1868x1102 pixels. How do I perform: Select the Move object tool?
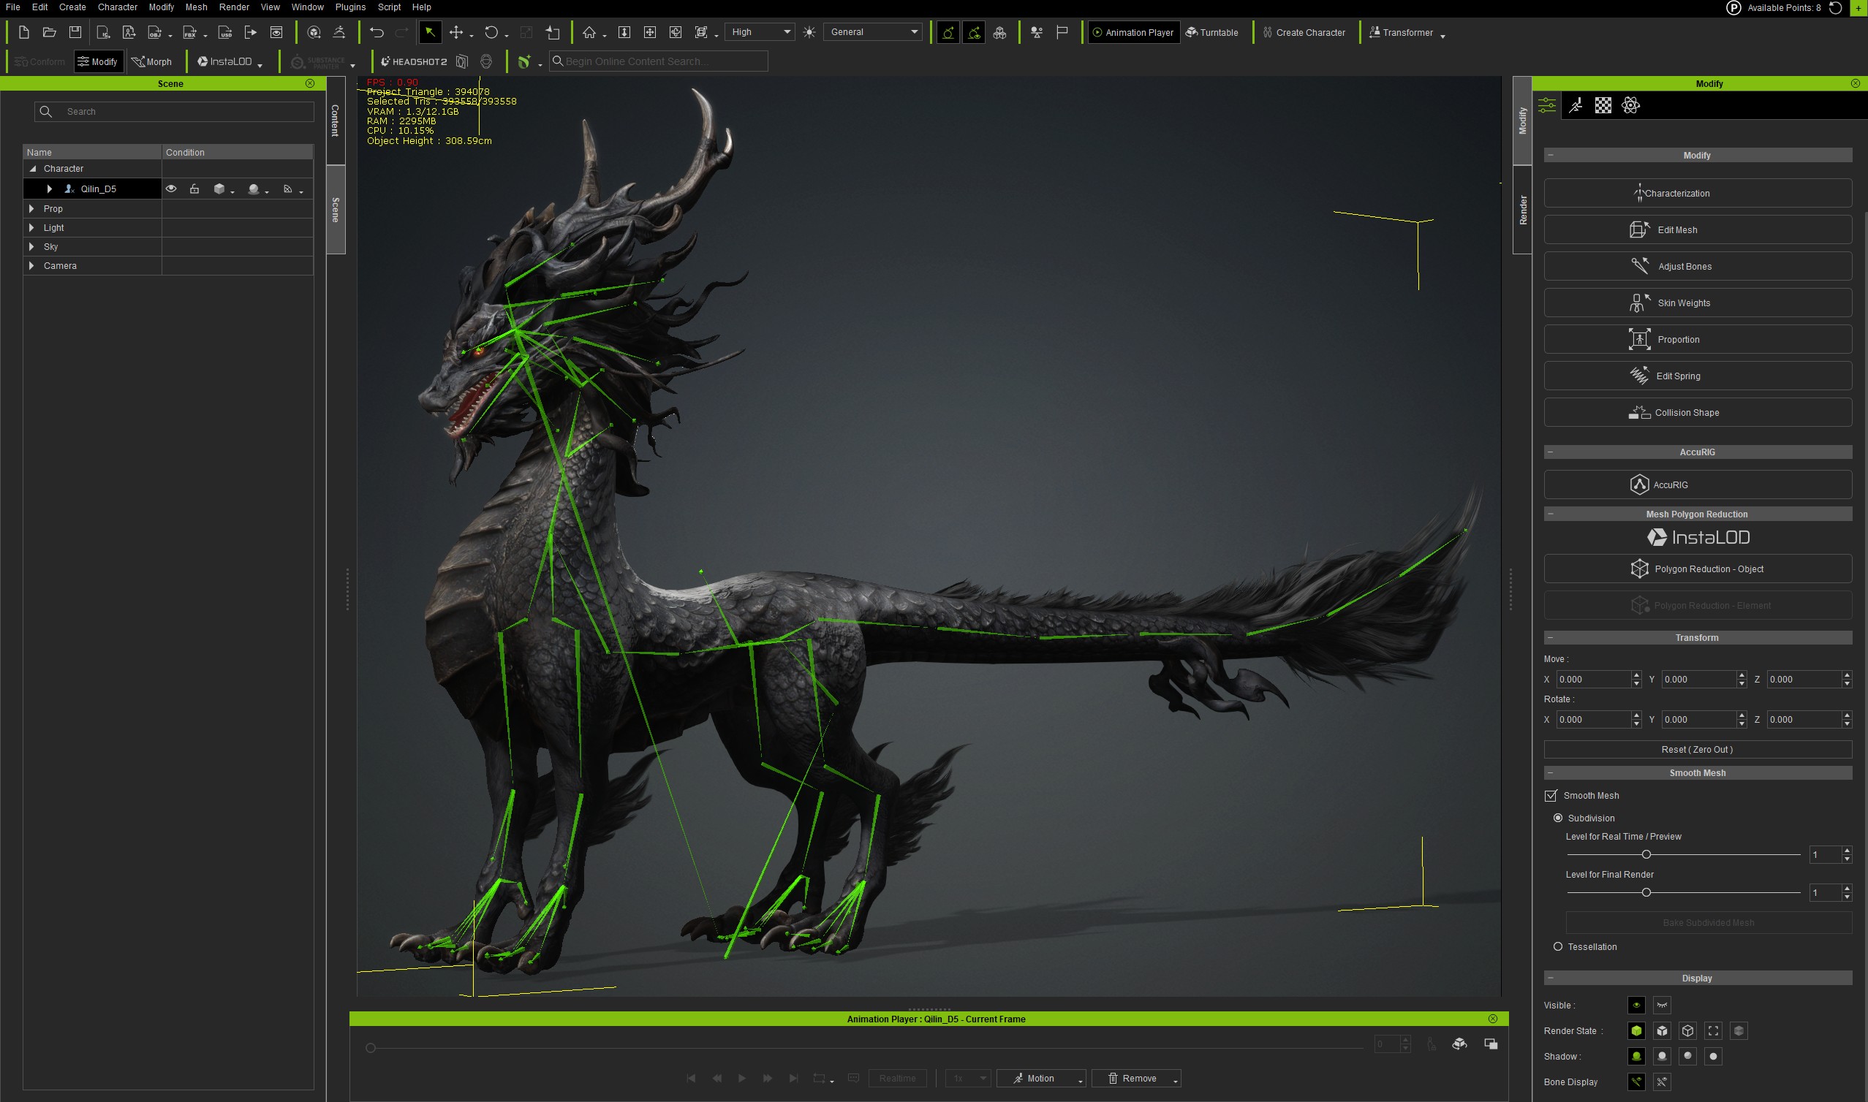click(456, 32)
